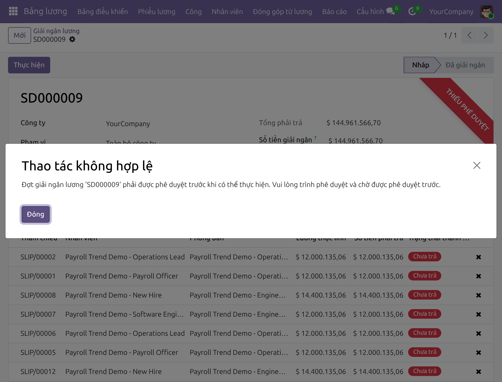The width and height of the screenshot is (502, 382).
Task: Open the Đóng góp từ lương menu
Action: (x=282, y=12)
